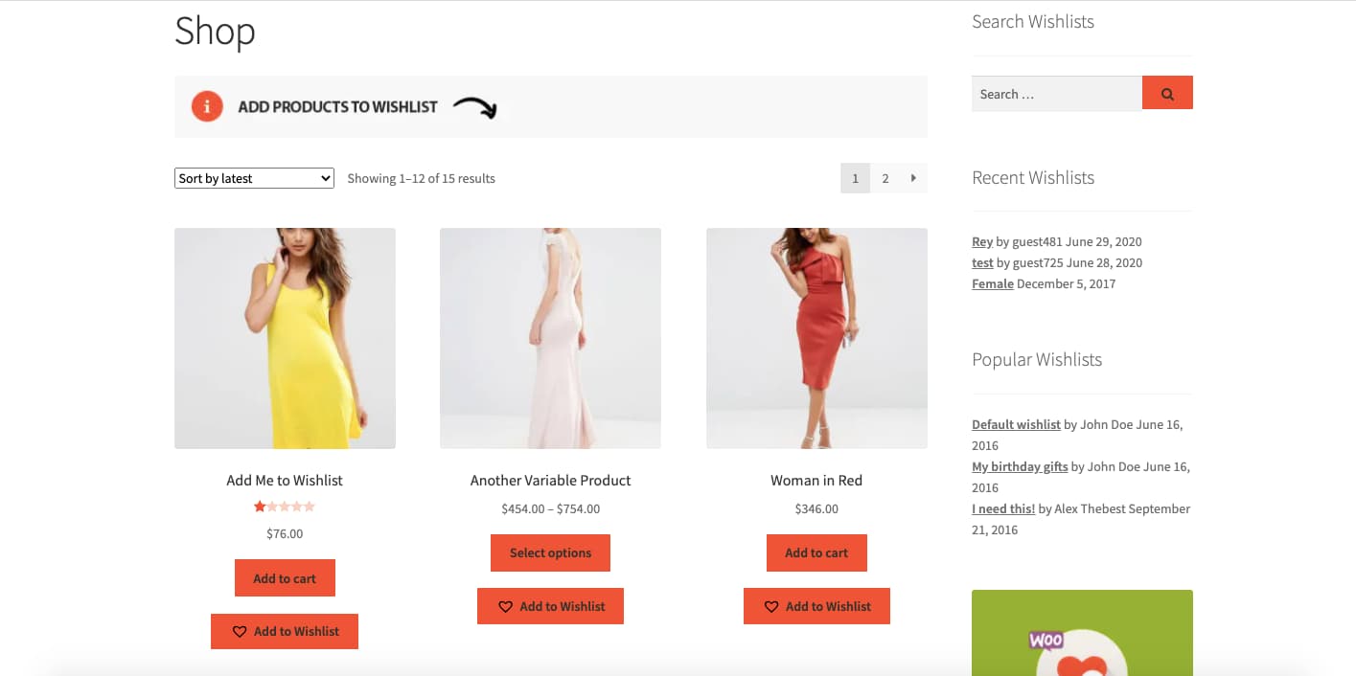This screenshot has height=676, width=1356.
Task: Click the next page arrow in pagination
Action: coord(913,178)
